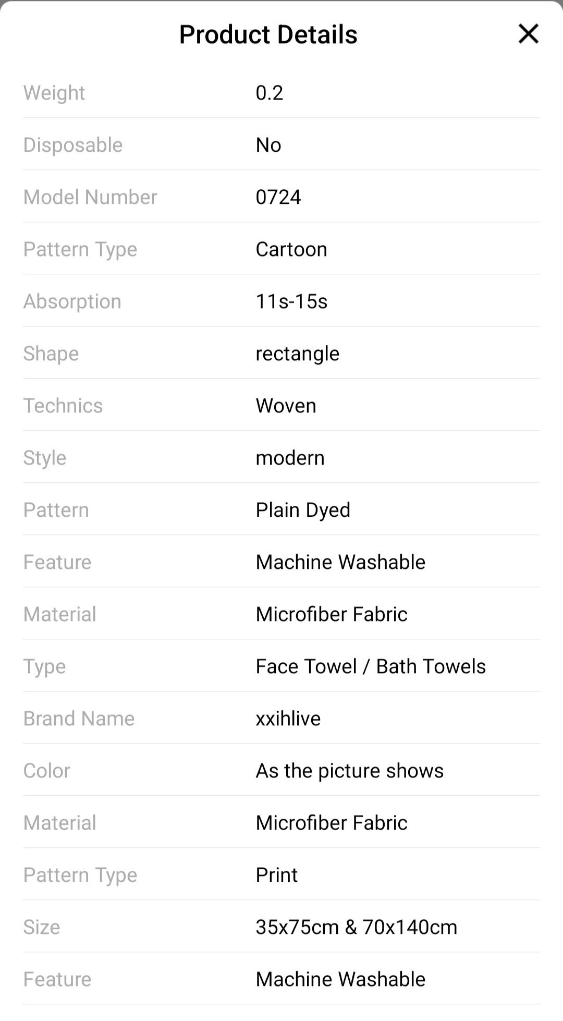Tap the Face Towel / Bath Towels type
563x1021 pixels.
(371, 666)
